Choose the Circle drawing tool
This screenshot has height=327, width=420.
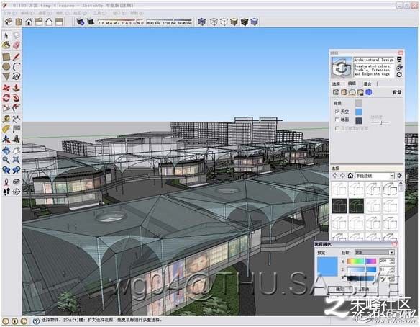(x=6, y=66)
